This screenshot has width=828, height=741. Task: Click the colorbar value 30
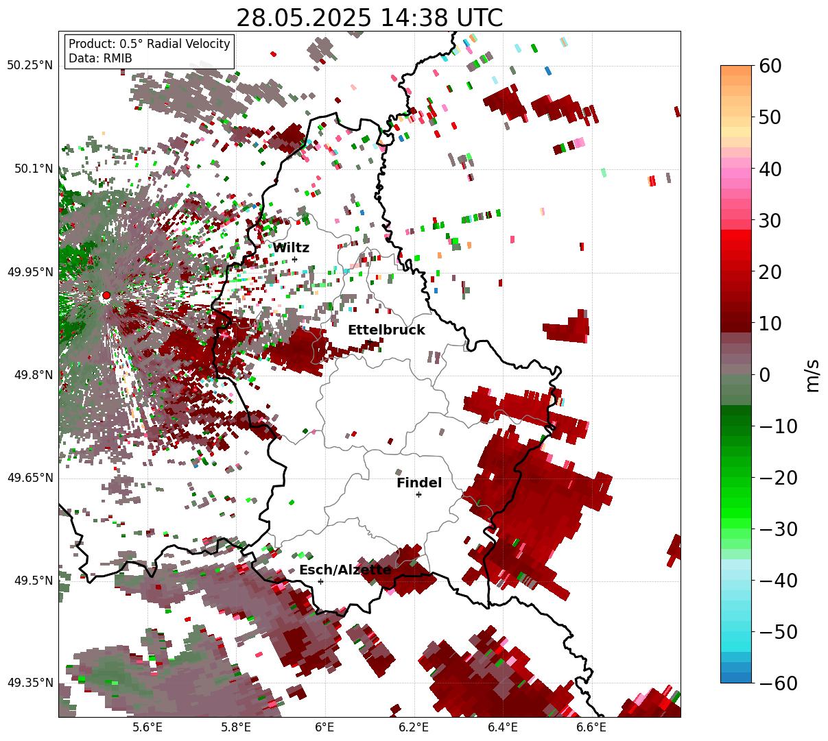click(769, 221)
